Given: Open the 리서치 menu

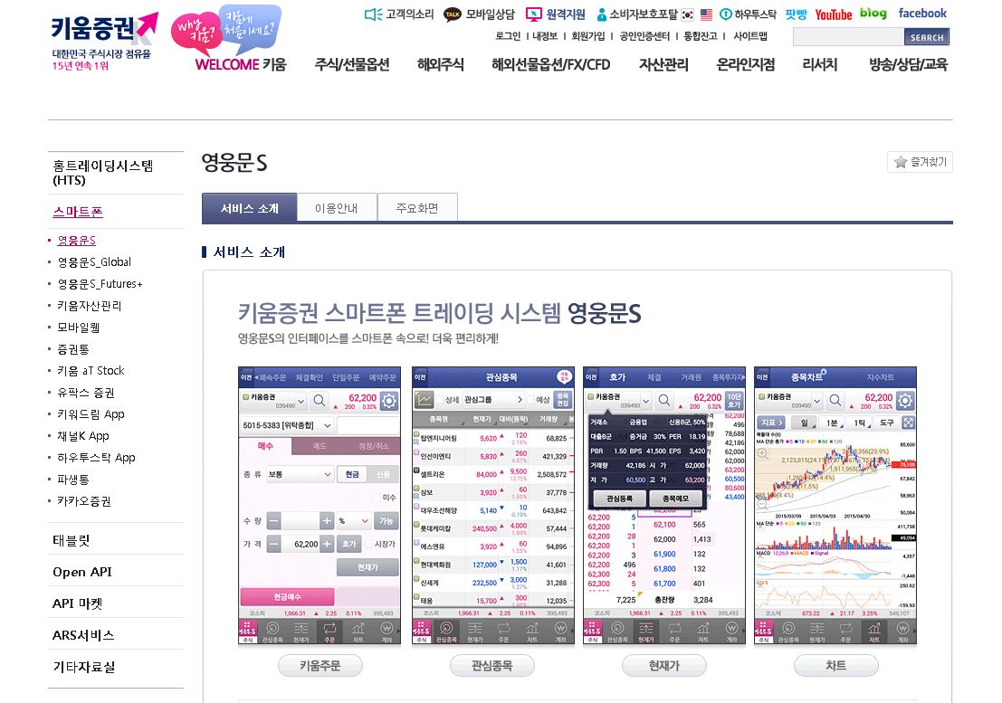Looking at the screenshot, I should coord(820,64).
